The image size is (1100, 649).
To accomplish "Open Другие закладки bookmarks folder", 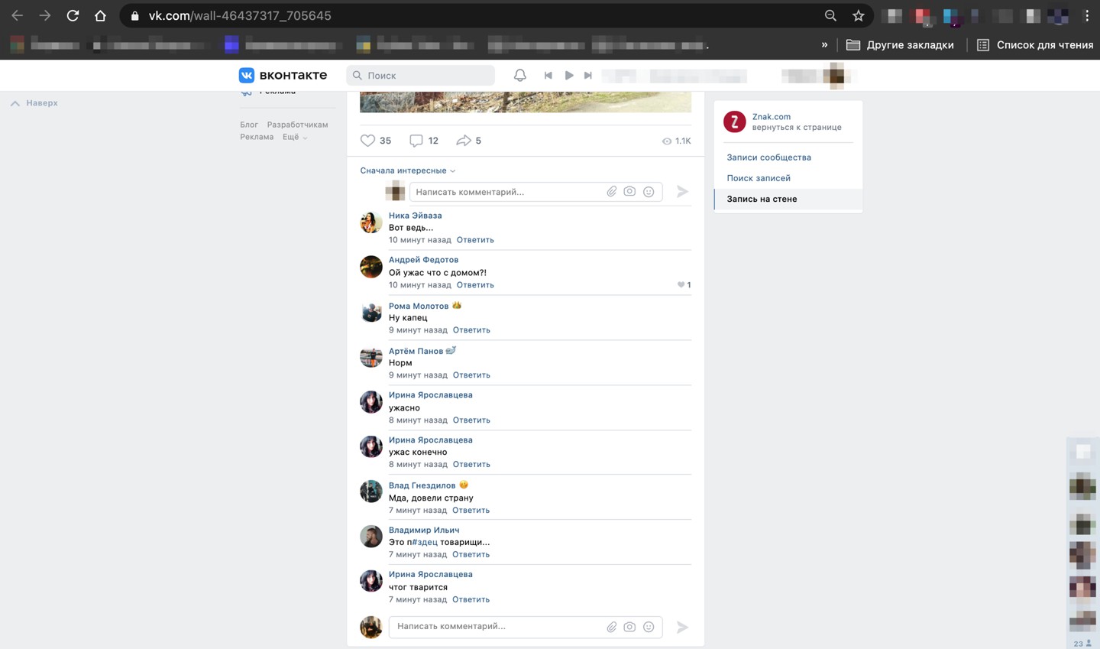I will 900,45.
